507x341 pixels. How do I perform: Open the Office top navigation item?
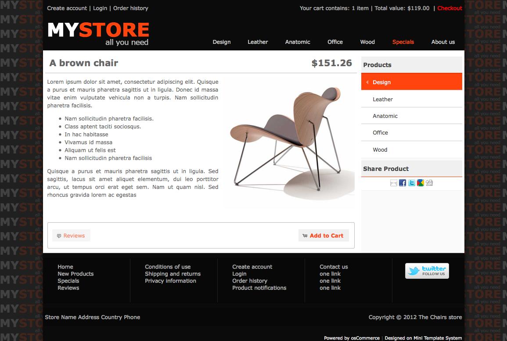[335, 42]
